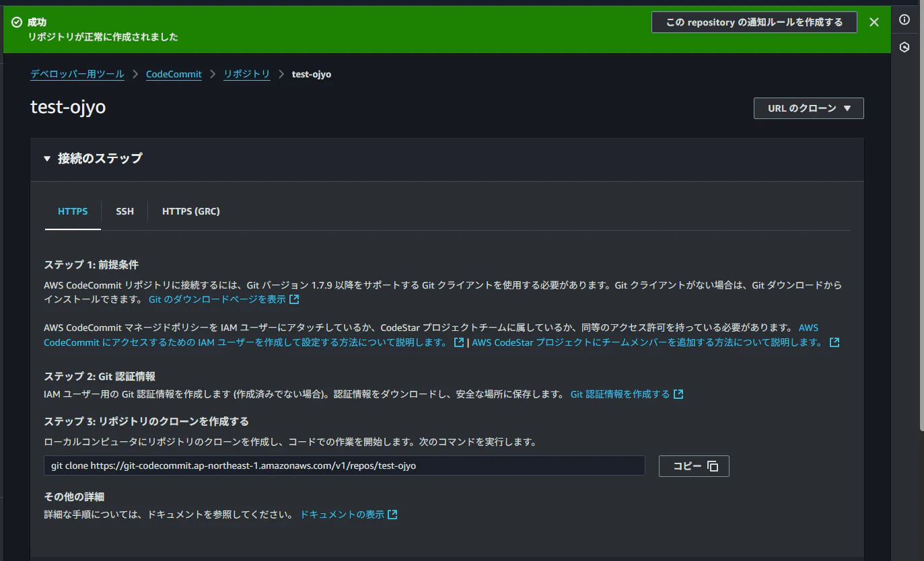Click the external-link icon after Git 認証情報を作成する
The image size is (924, 561).
pyautogui.click(x=680, y=394)
